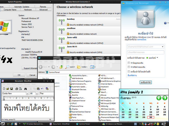Select the Jorm-wifi2 wireless network
This screenshot has width=169, height=126.
(89, 40)
